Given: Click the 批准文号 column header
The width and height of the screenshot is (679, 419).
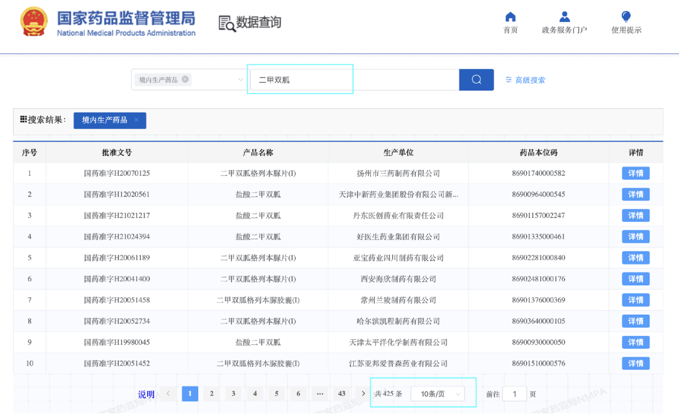Looking at the screenshot, I should coord(117,153).
